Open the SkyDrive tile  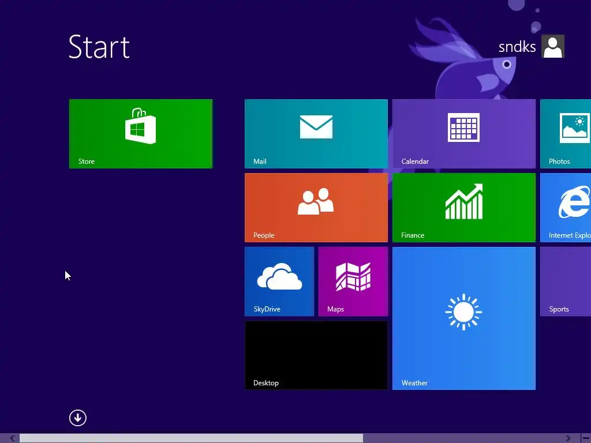tap(279, 281)
